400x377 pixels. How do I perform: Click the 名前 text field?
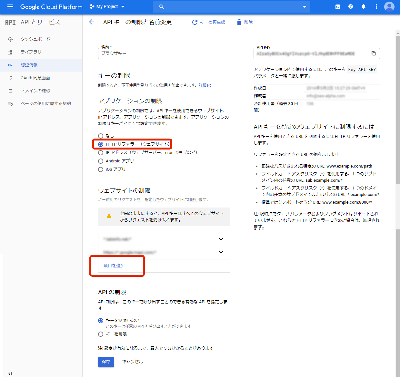[x=164, y=53]
